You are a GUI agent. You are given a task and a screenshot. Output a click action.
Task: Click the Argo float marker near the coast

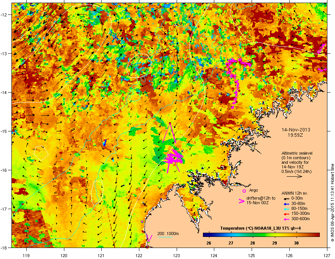click(142, 222)
